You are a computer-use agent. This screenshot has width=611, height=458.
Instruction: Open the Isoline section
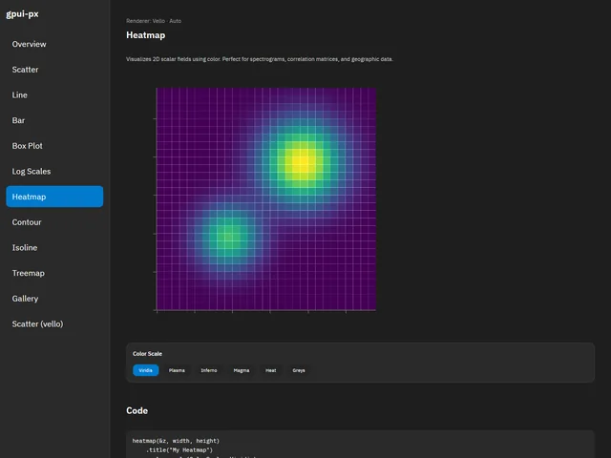pyautogui.click(x=54, y=248)
